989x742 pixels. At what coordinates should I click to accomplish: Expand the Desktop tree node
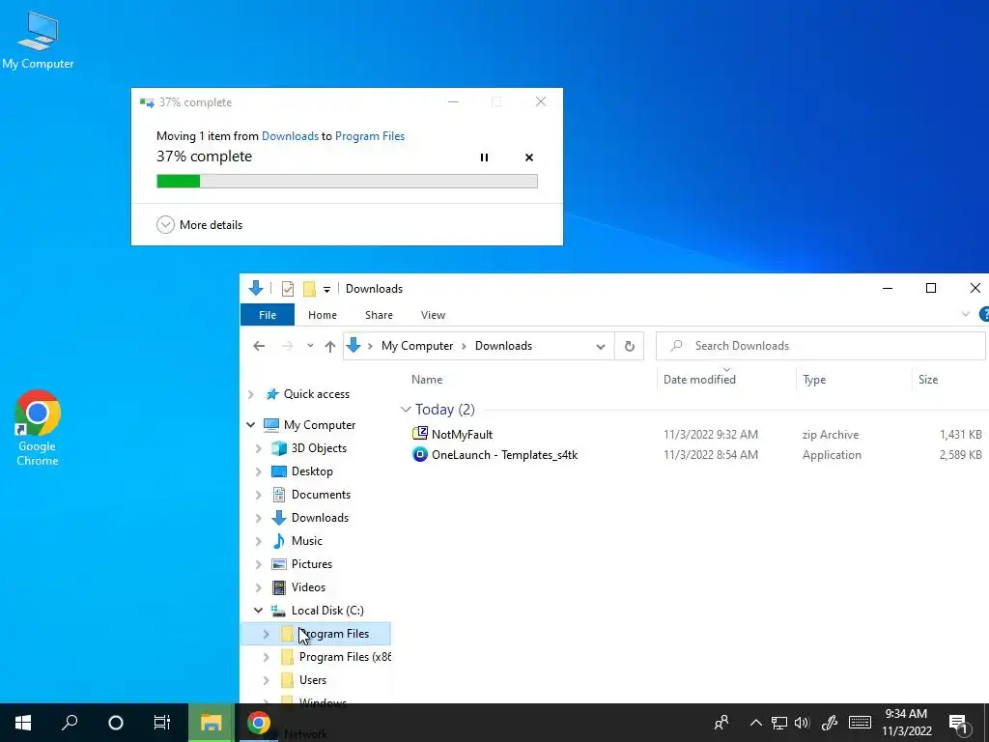pyautogui.click(x=259, y=471)
